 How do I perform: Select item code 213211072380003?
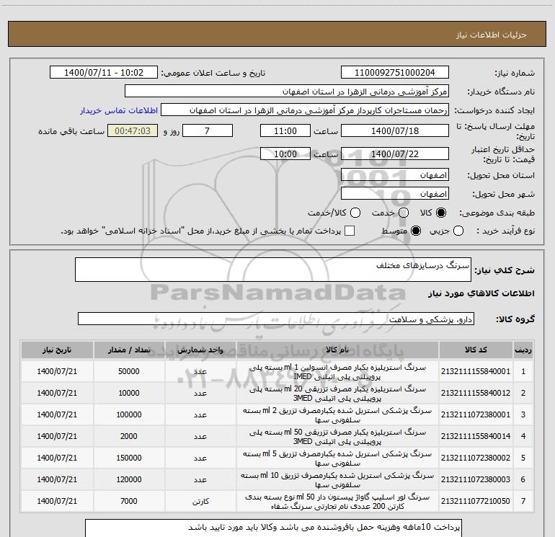tap(476, 479)
